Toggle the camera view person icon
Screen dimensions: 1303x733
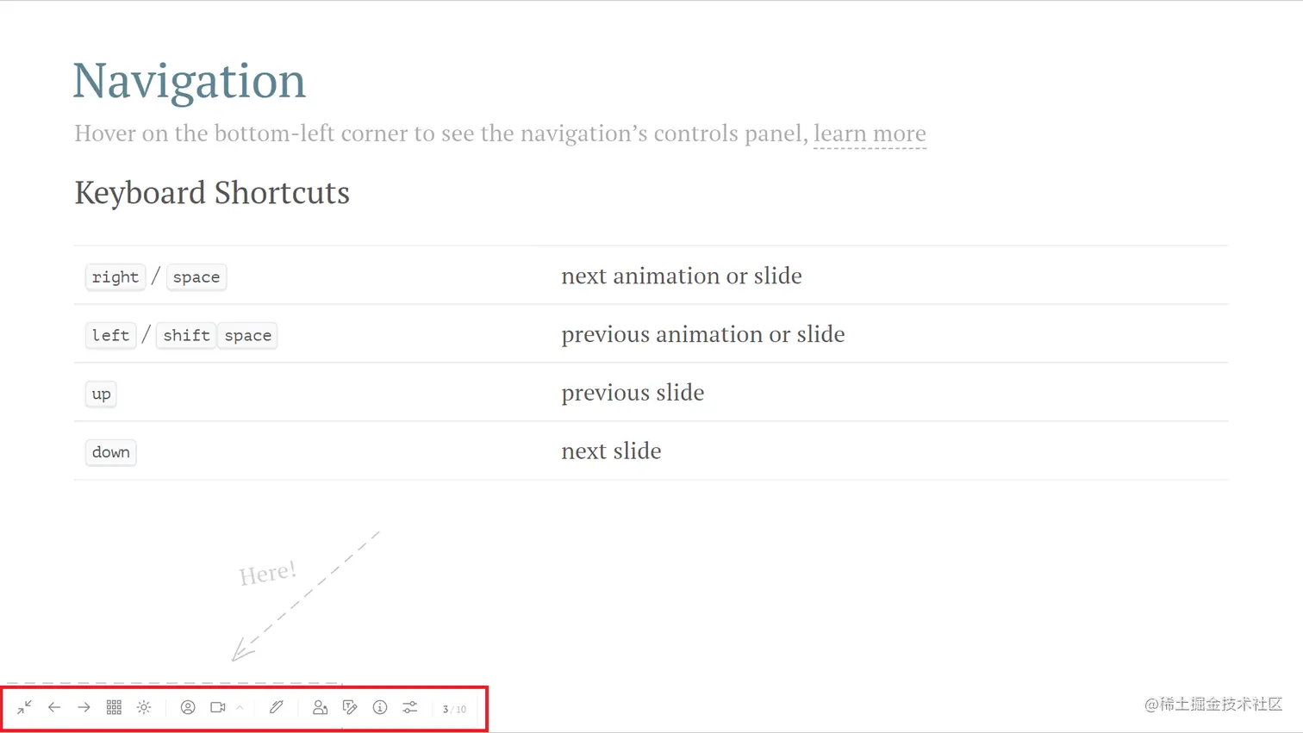188,707
